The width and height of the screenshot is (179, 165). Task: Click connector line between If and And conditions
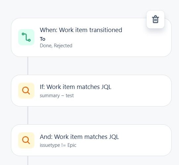click(x=28, y=115)
